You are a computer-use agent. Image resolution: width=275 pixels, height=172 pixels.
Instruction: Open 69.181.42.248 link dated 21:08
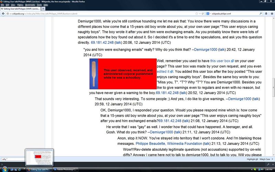tap(170, 121)
